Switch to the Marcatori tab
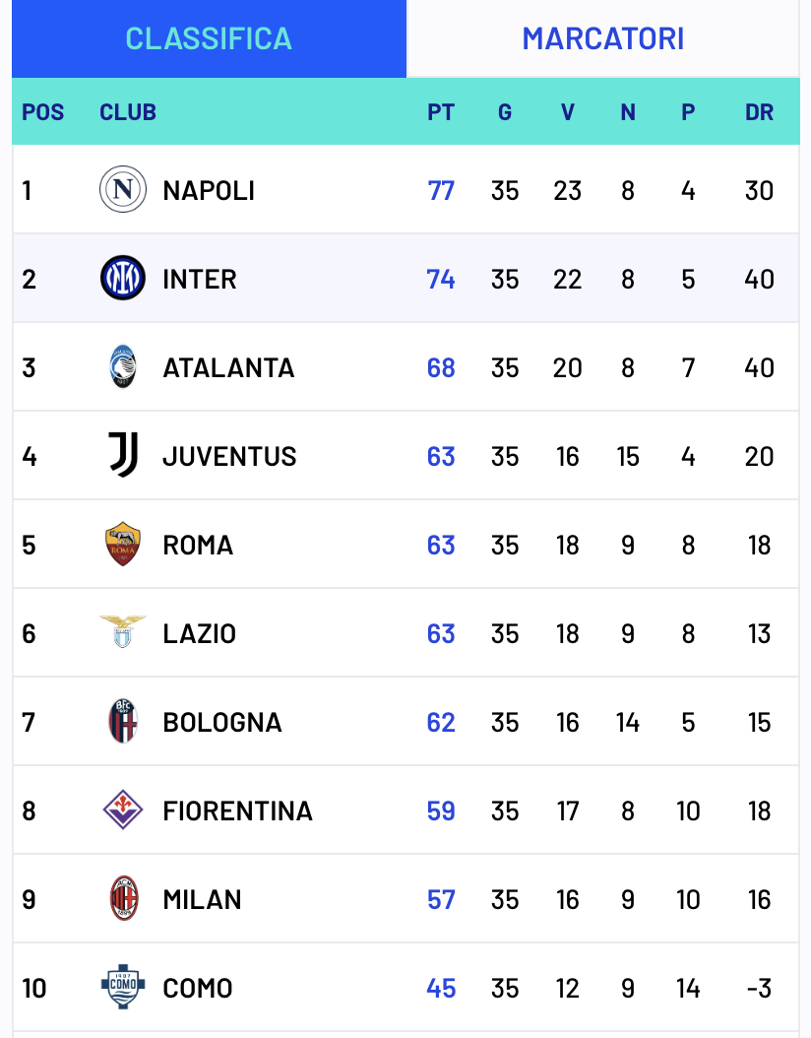811x1038 pixels. coord(602,38)
